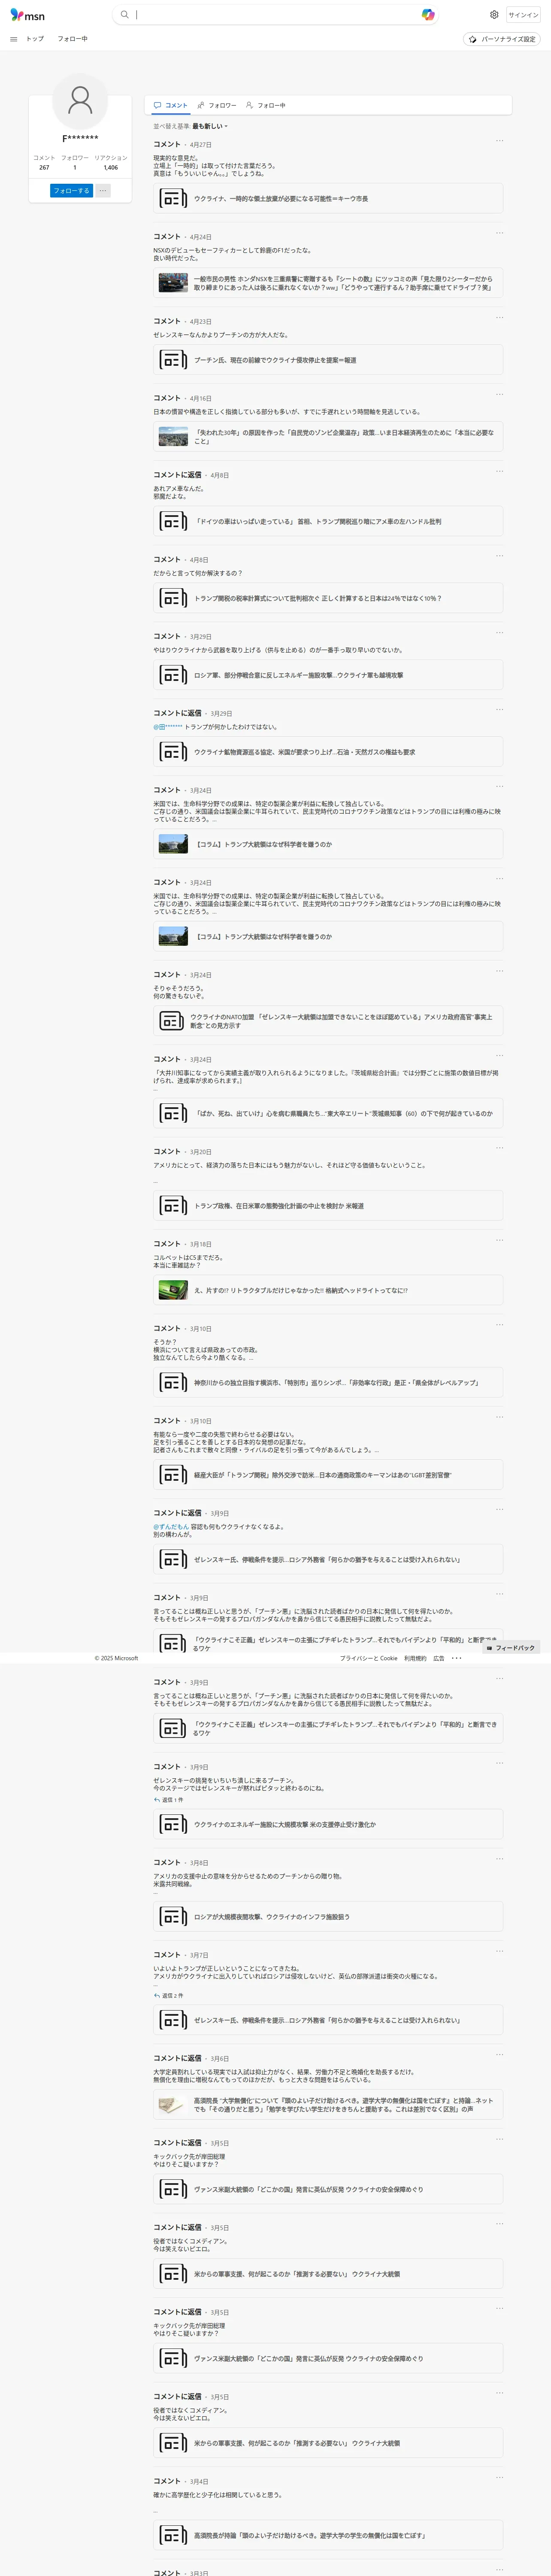Click the green Corvette article thumbnail
The height and width of the screenshot is (2576, 551).
point(173,1290)
